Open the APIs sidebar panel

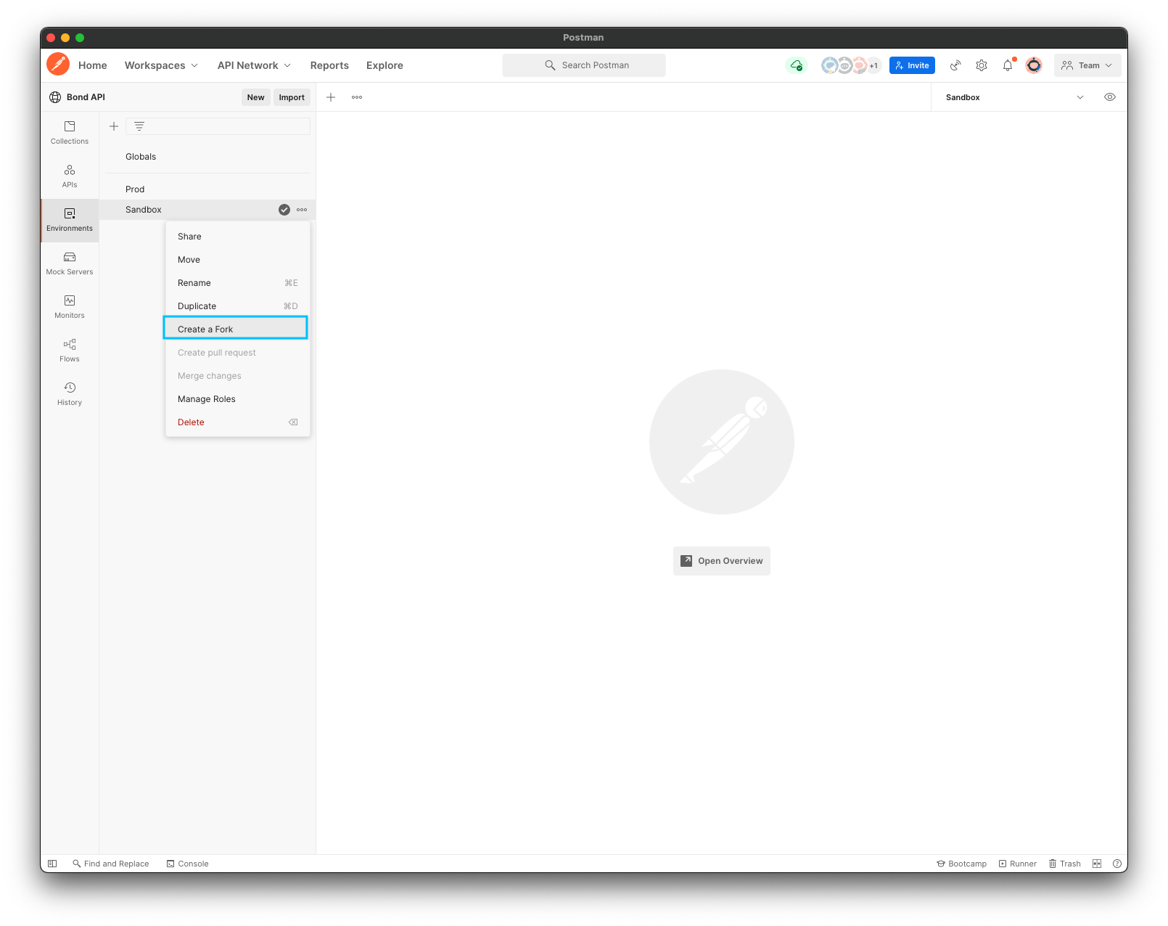pos(70,176)
